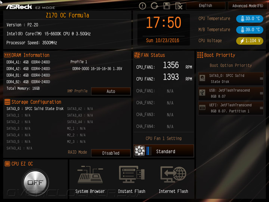Screen dimensions: 269x202
Task: Launch the Instant Flash utility
Action: pos(132,180)
